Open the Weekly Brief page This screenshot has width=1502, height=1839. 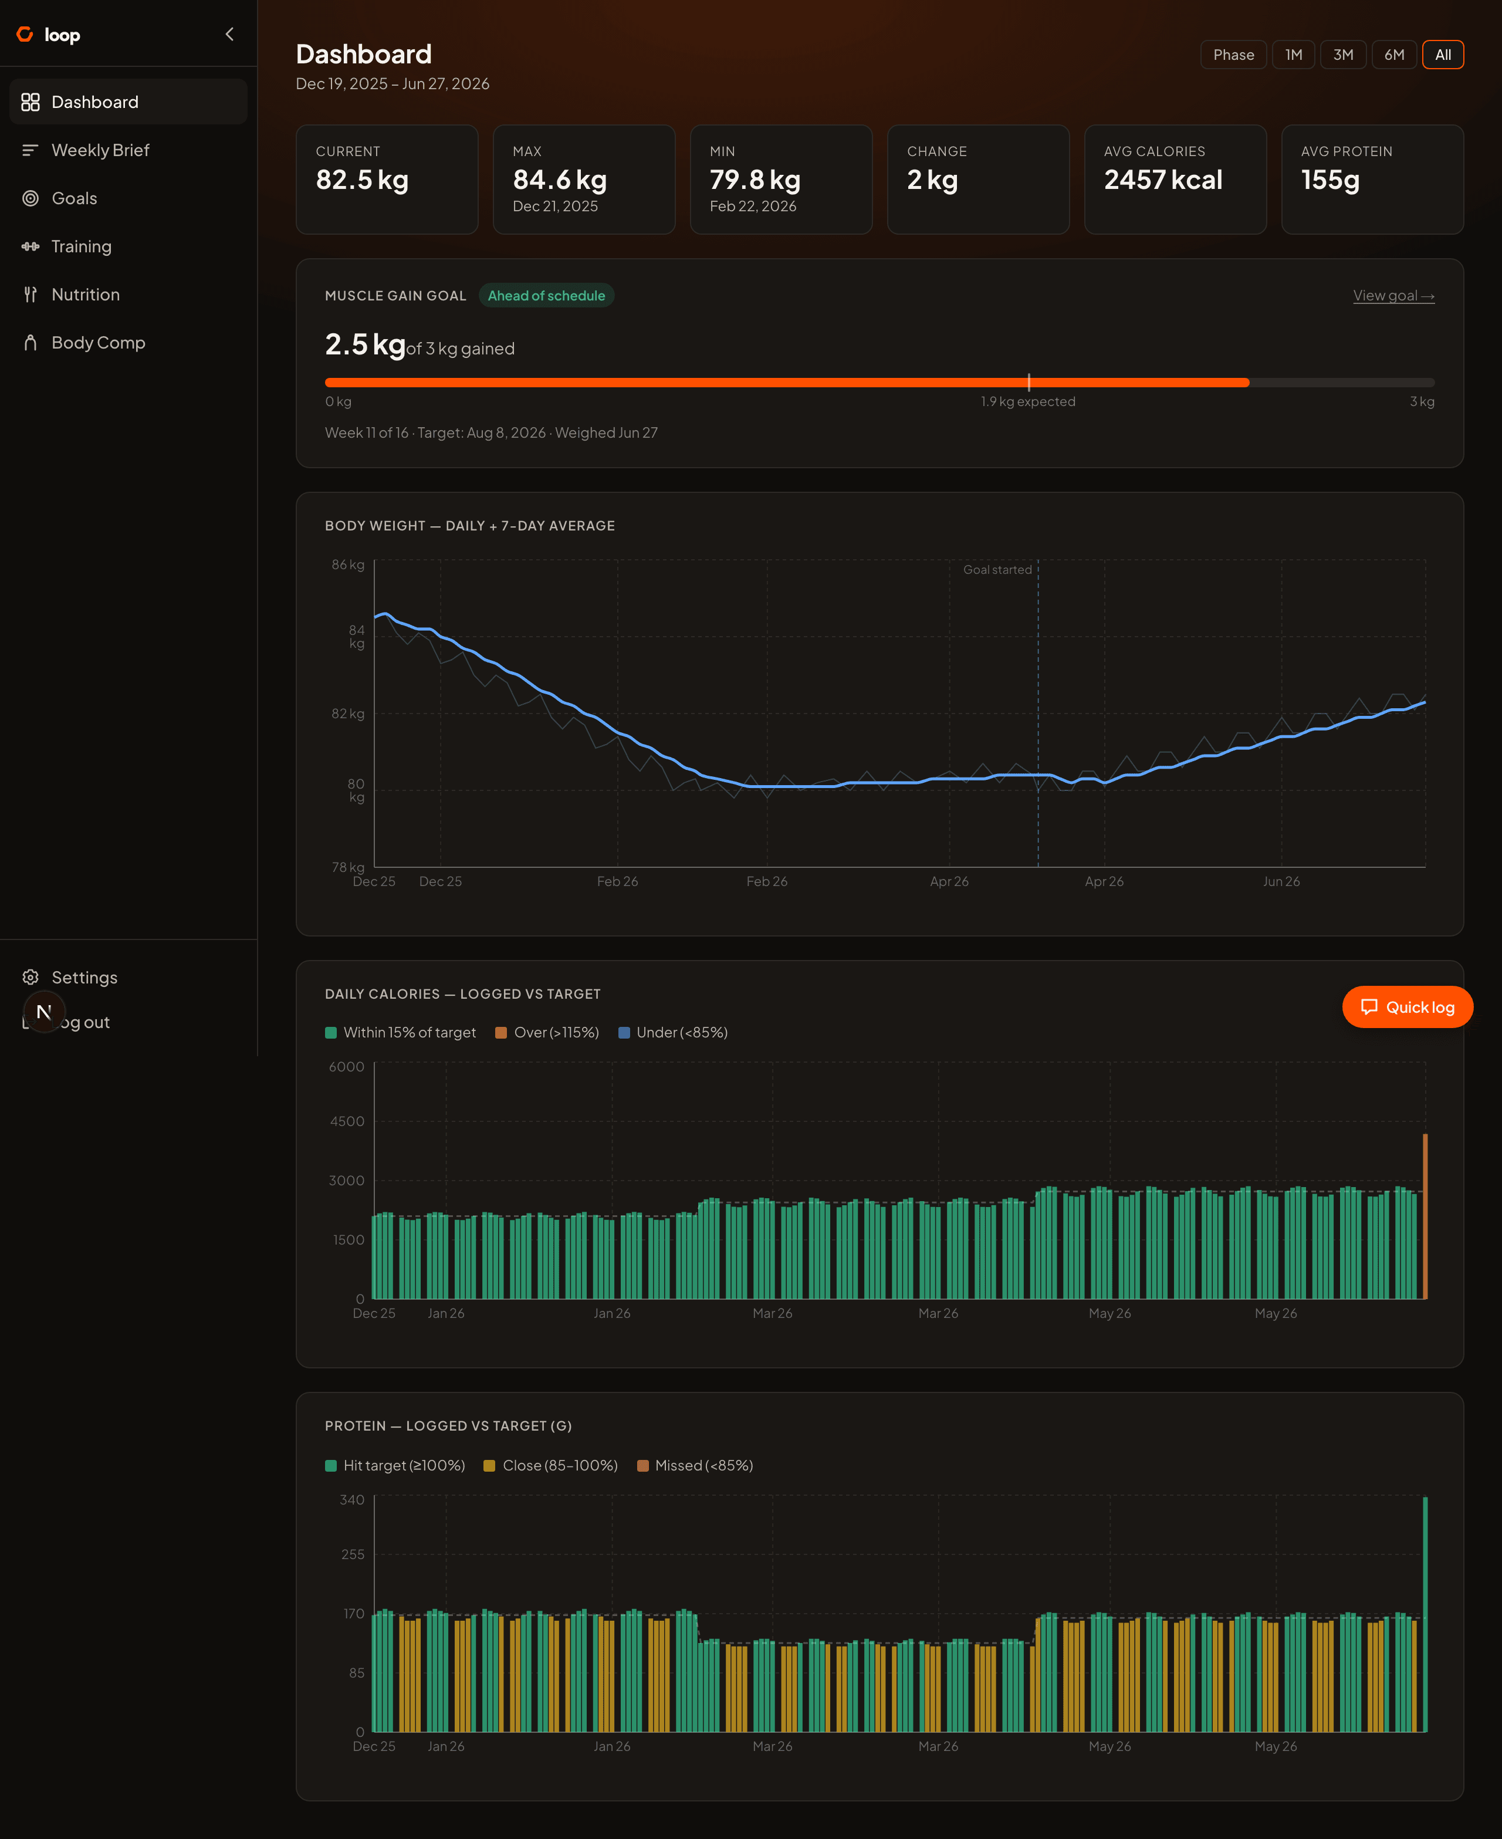point(128,151)
